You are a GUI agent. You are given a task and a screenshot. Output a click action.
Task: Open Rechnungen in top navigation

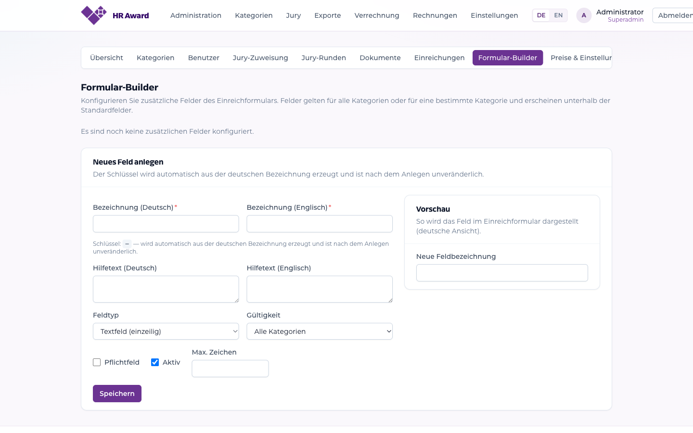(x=435, y=15)
